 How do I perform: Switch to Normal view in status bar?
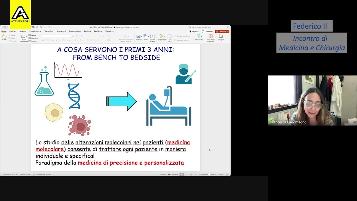tap(182, 174)
